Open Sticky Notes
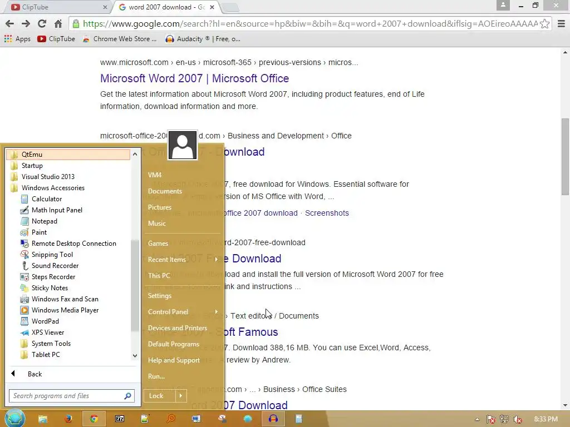 pyautogui.click(x=50, y=288)
